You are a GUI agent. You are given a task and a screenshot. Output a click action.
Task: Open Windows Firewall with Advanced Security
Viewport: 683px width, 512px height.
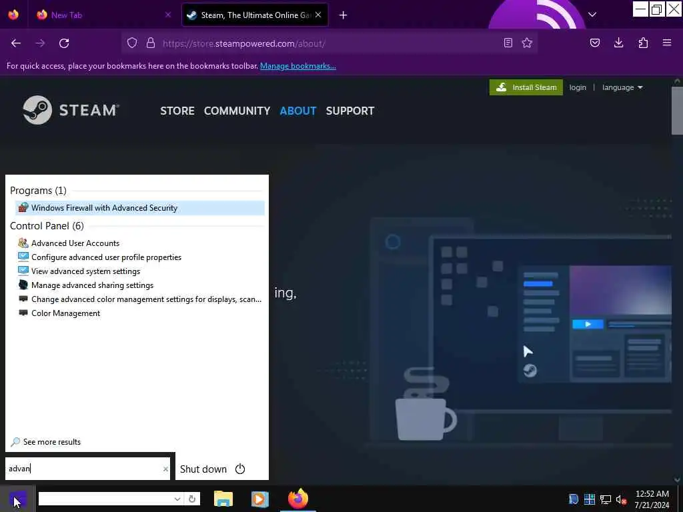(x=140, y=208)
